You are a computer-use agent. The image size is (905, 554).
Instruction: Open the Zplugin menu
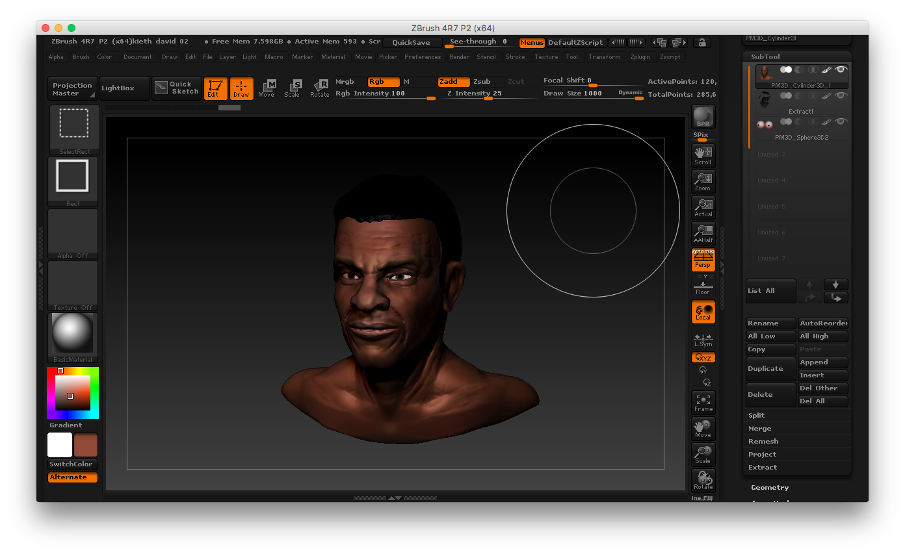[x=640, y=57]
